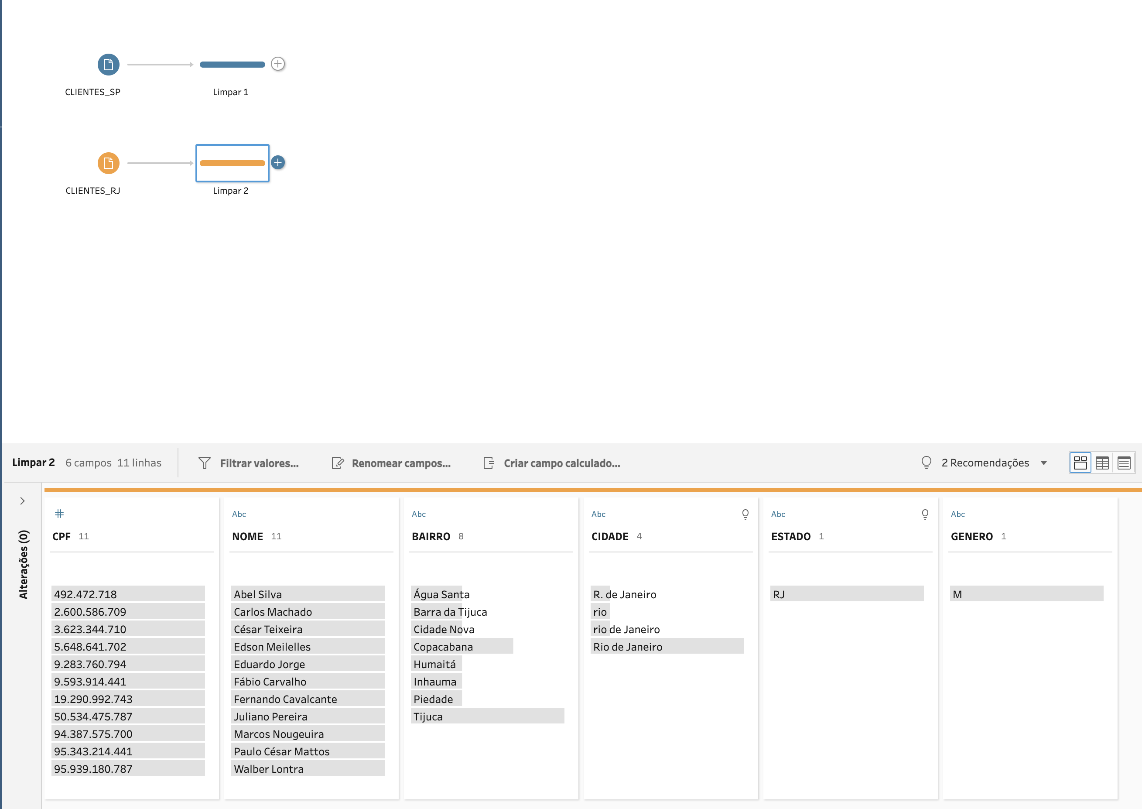Add a new step after Limpar 1
Viewport: 1142px width, 809px height.
tap(278, 64)
